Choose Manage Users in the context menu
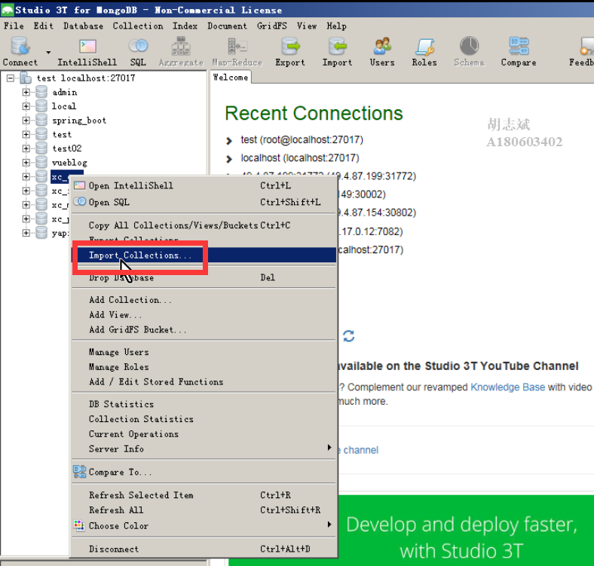Screen dimensions: 594x566 click(x=204, y=352)
